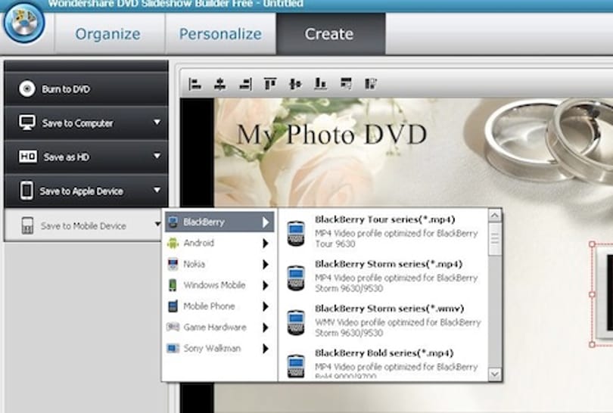
Task: Click the center horizontally alignment icon
Action: [220, 84]
